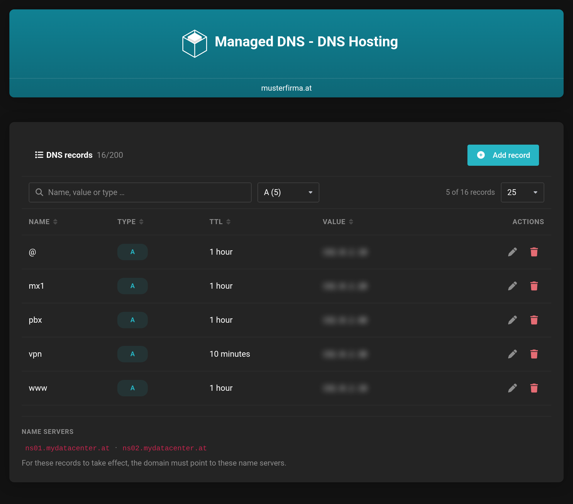This screenshot has width=573, height=504.
Task: Click the A type badge for mx1
Action: click(133, 286)
